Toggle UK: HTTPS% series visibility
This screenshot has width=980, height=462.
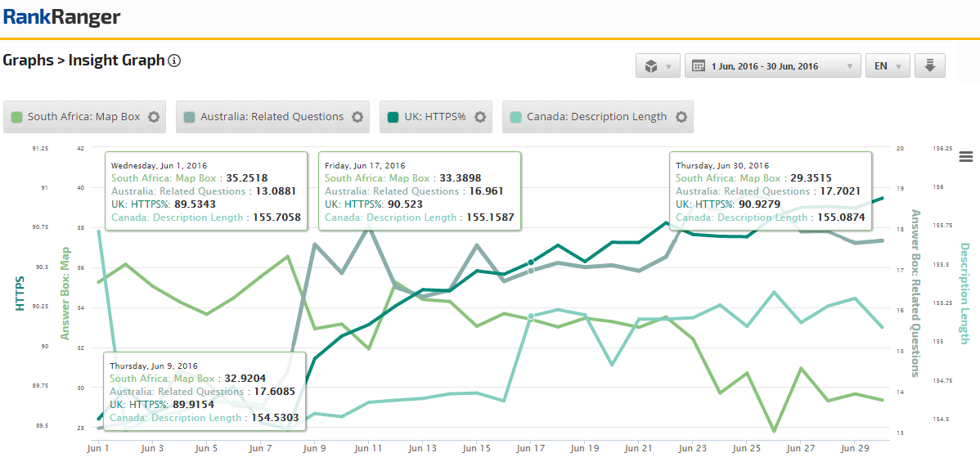click(x=436, y=117)
